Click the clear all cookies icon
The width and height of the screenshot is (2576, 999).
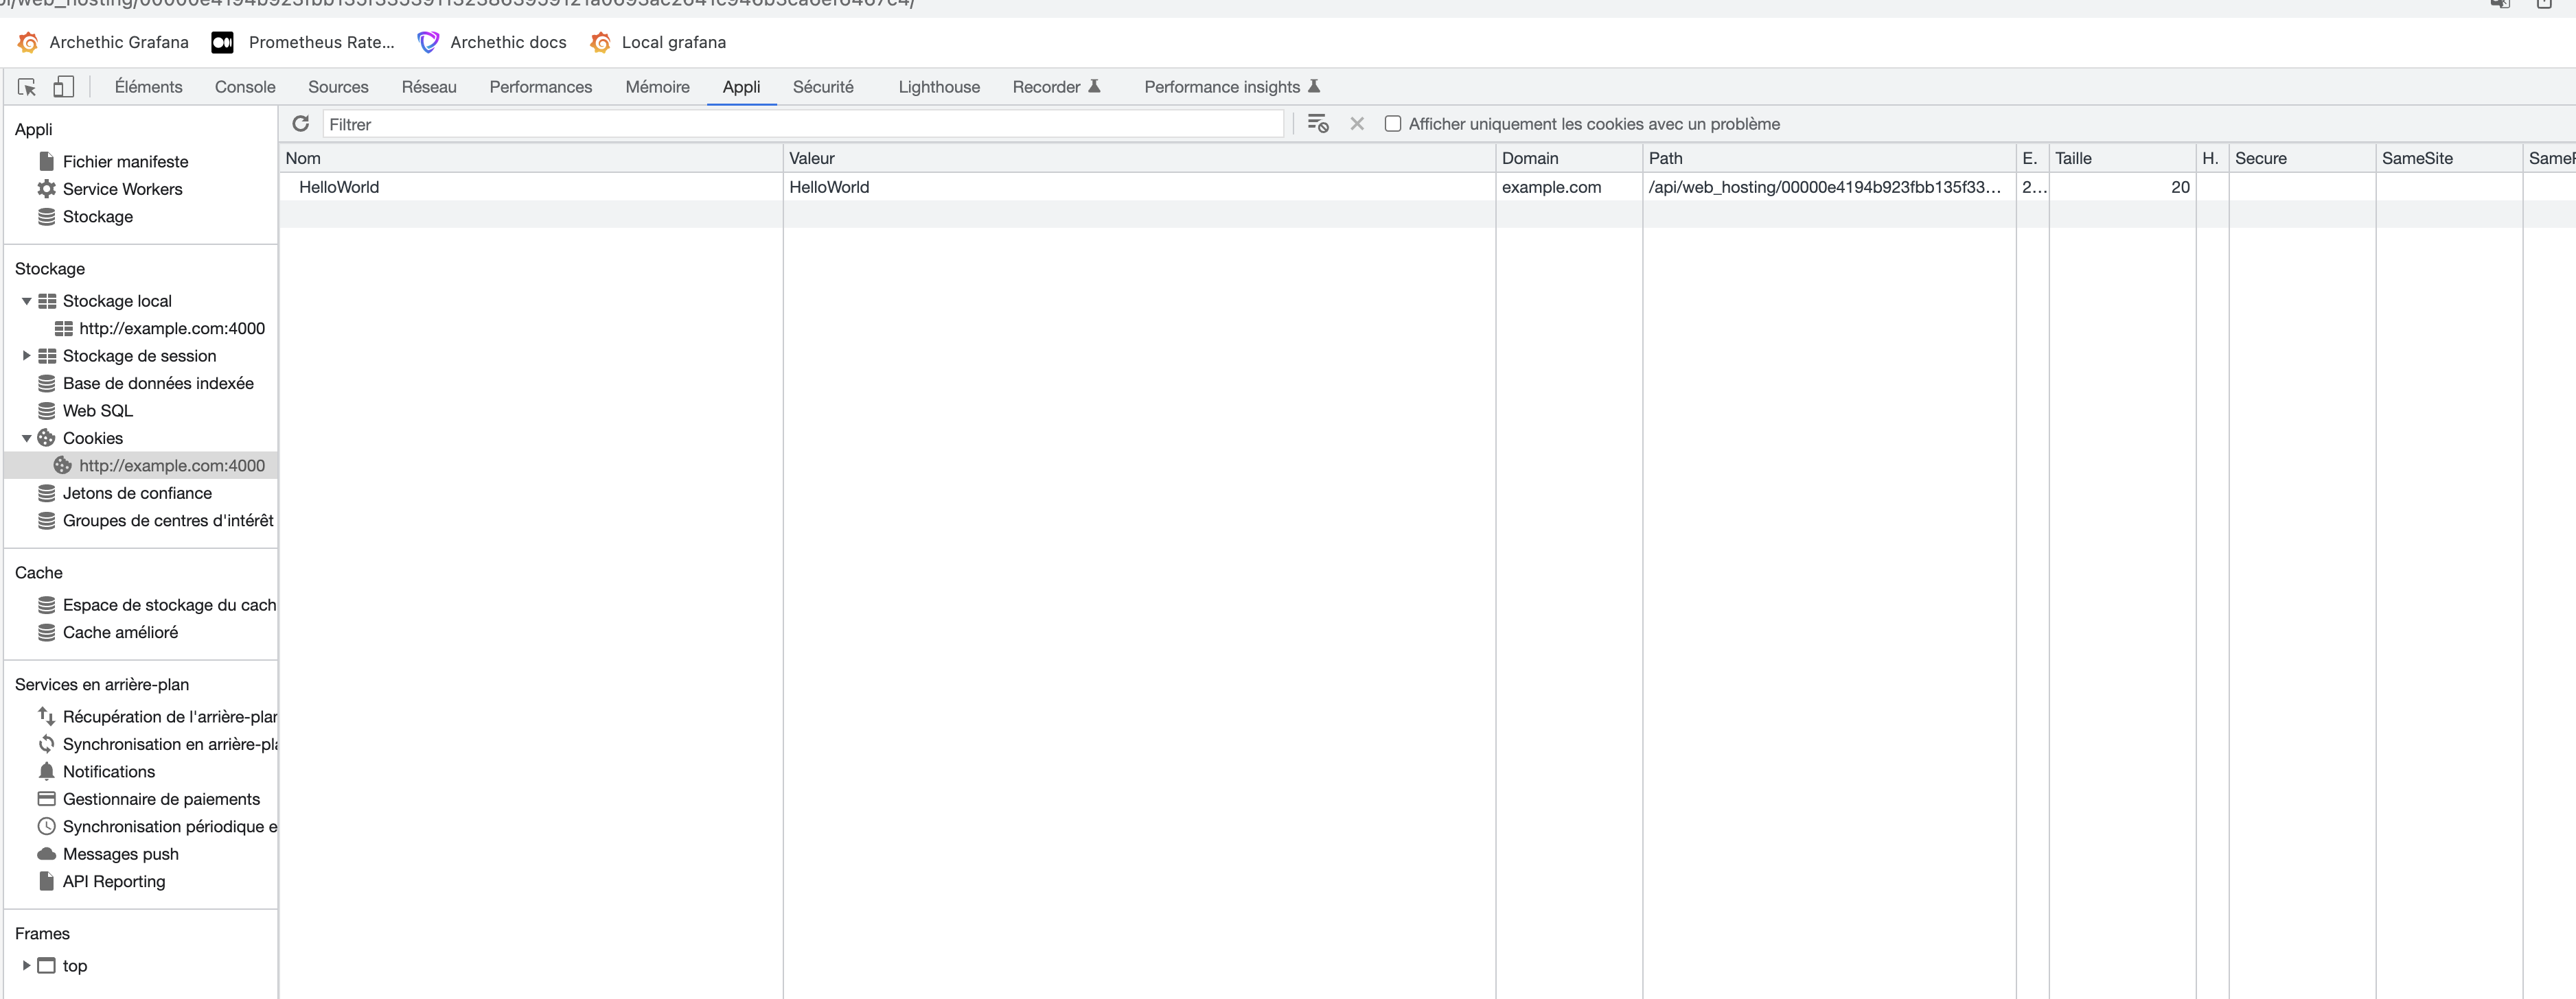(1318, 124)
